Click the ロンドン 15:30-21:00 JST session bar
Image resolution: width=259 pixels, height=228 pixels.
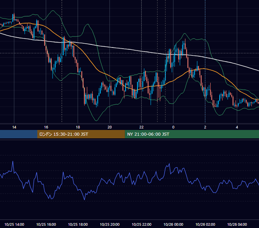[81, 134]
